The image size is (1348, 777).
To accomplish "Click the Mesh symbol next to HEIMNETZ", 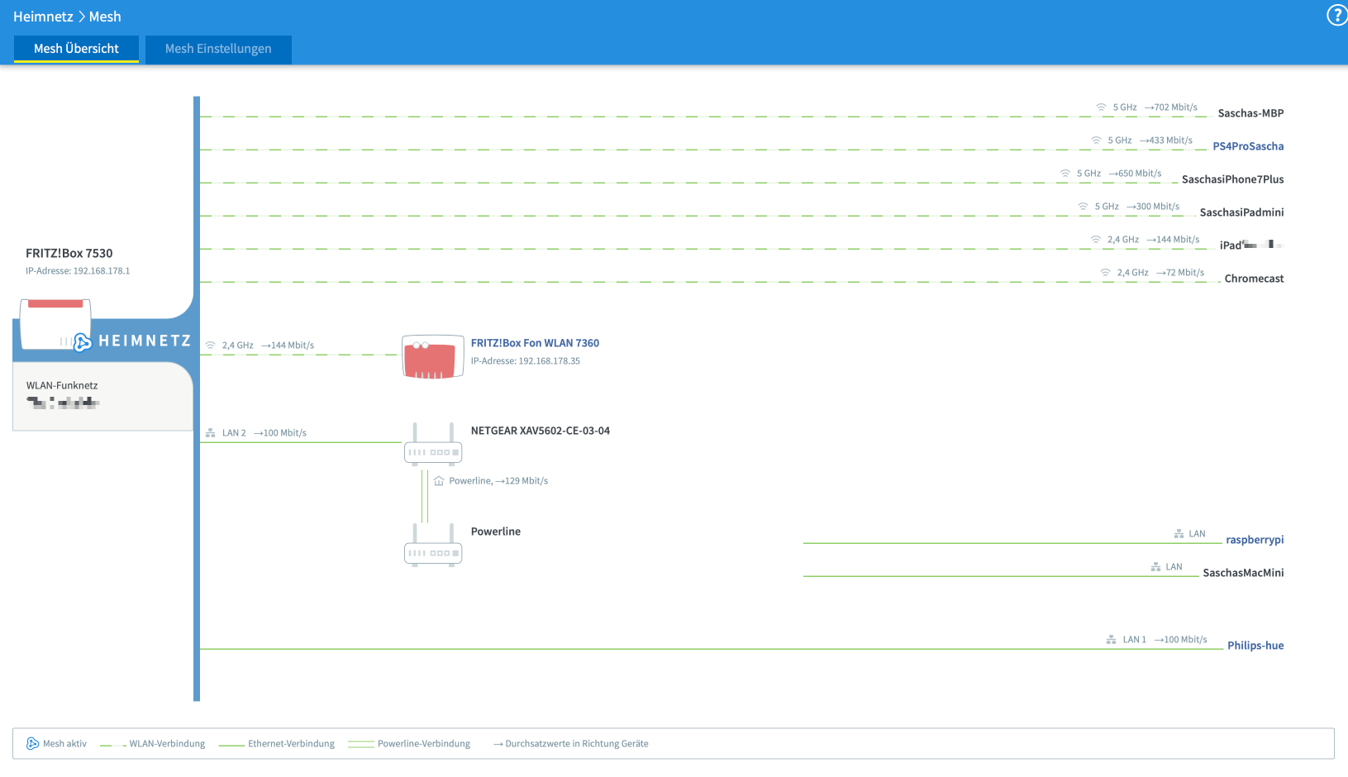I will point(83,341).
